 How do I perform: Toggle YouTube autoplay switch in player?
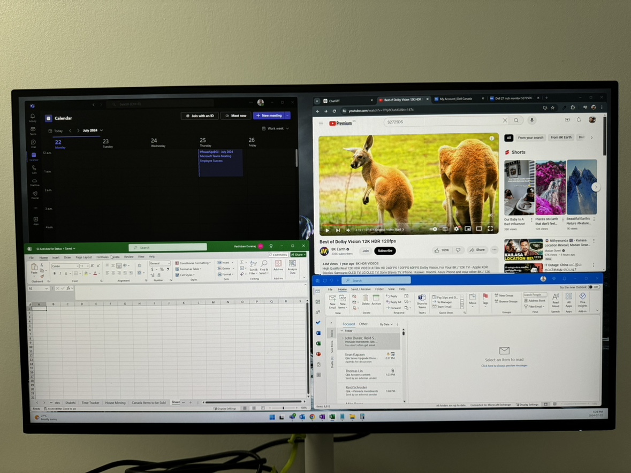pos(434,229)
